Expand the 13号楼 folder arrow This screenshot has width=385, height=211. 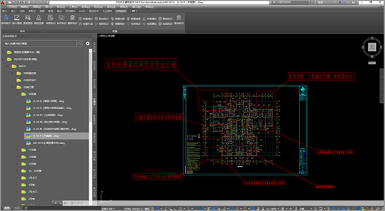(17, 164)
